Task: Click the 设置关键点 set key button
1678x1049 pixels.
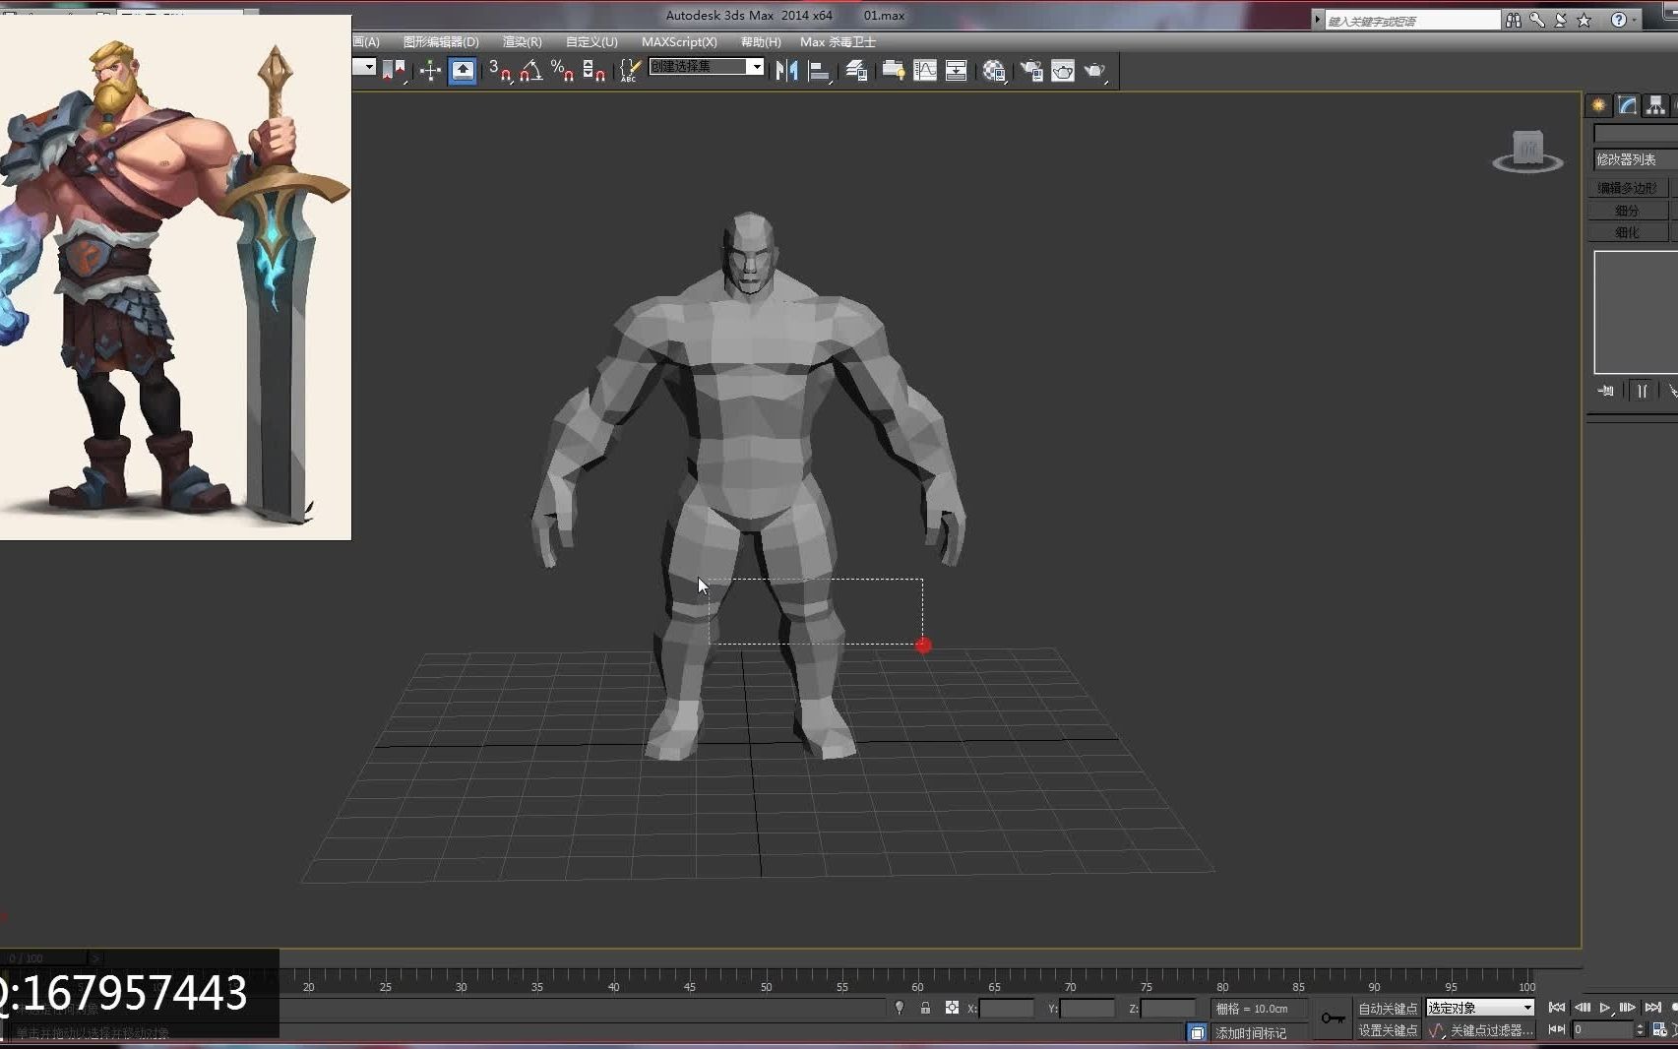Action: click(1388, 1030)
